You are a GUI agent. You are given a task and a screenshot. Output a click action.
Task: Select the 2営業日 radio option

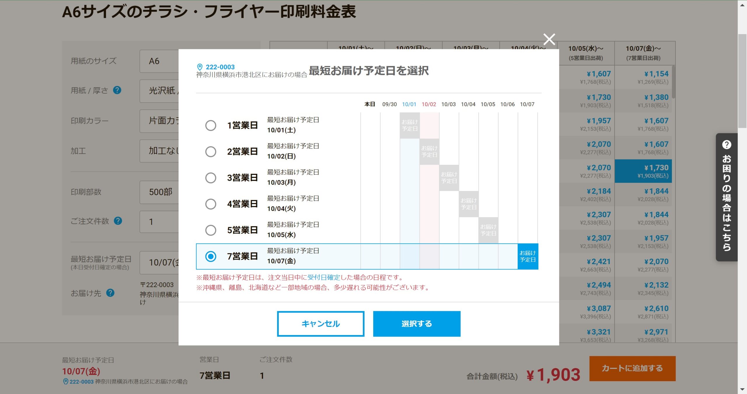[x=211, y=152]
